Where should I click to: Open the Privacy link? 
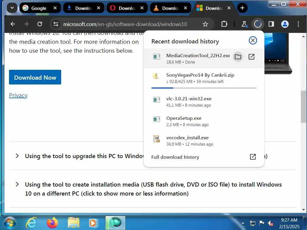point(18,95)
